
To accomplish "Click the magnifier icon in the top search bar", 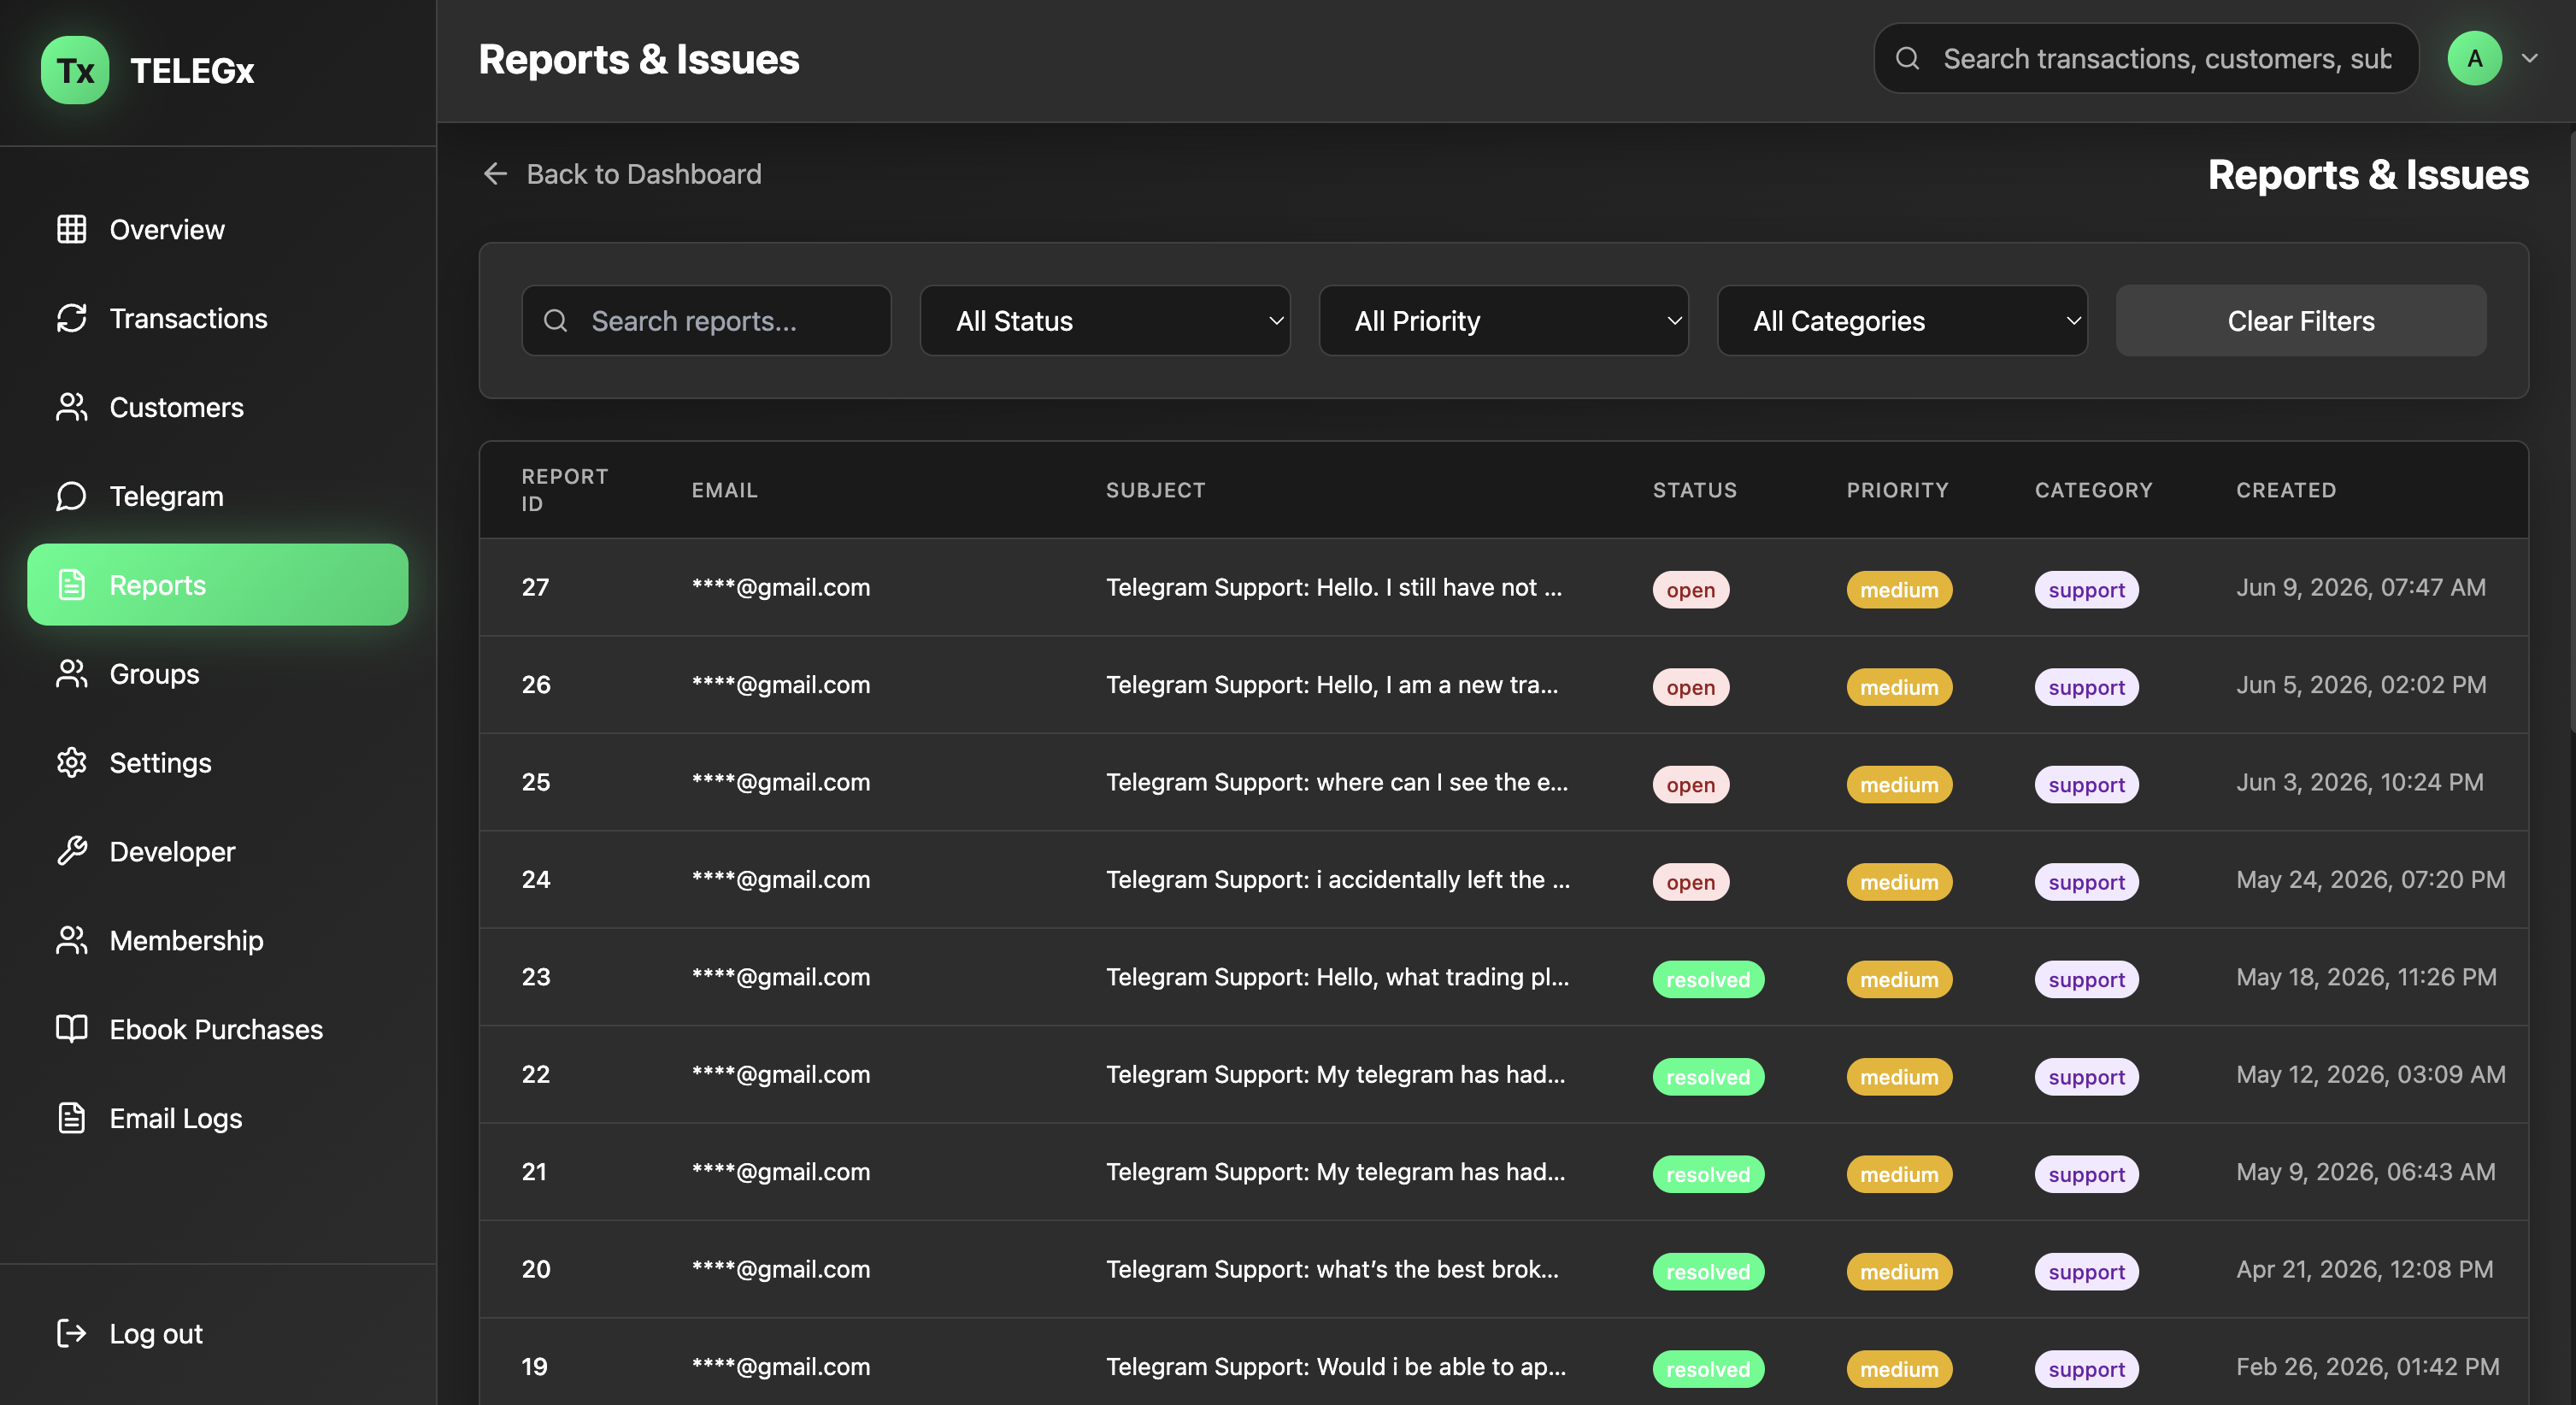I will click(x=1907, y=58).
